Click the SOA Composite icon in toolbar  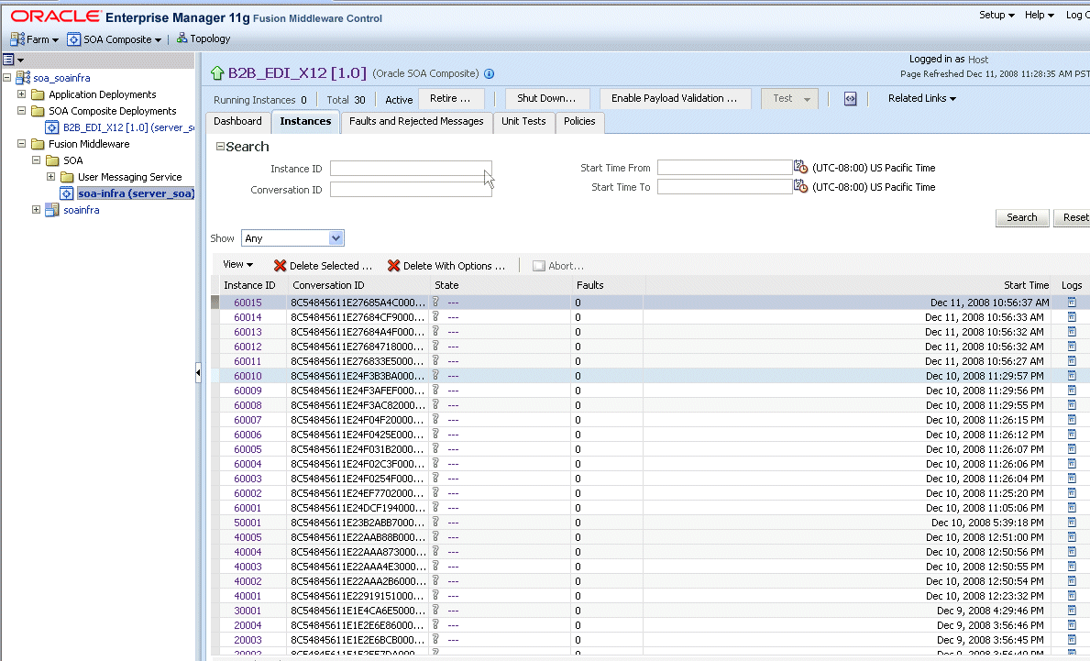[x=72, y=39]
